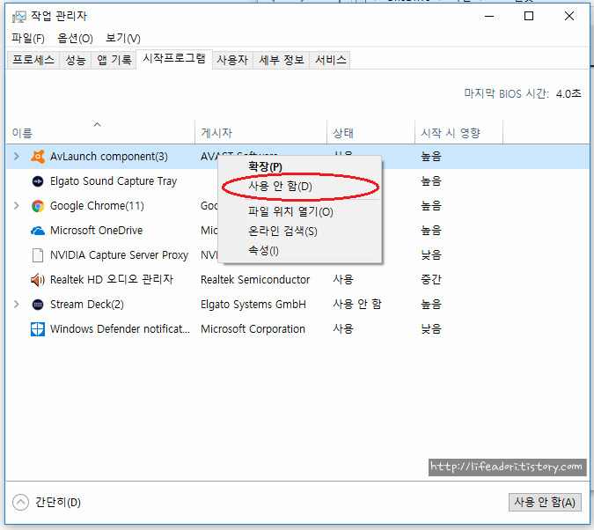The height and width of the screenshot is (530, 594).
Task: Select the Google Chrome(11) row name
Action: [x=97, y=206]
